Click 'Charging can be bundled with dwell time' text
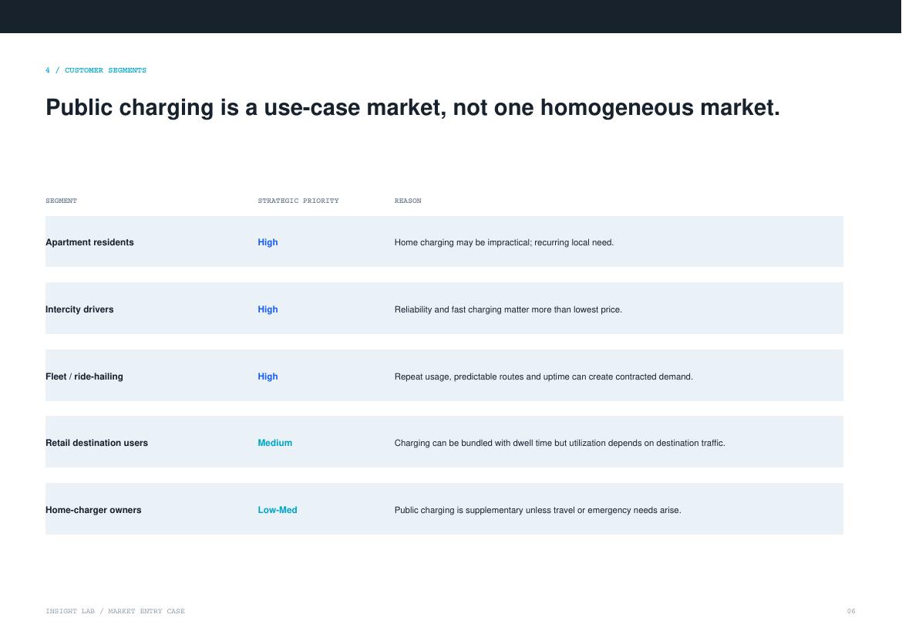The image size is (902, 638). (560, 443)
